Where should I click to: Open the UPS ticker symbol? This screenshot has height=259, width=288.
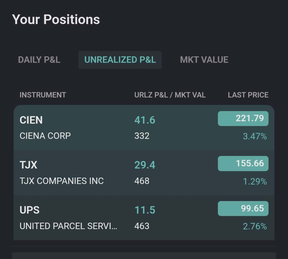[30, 210]
